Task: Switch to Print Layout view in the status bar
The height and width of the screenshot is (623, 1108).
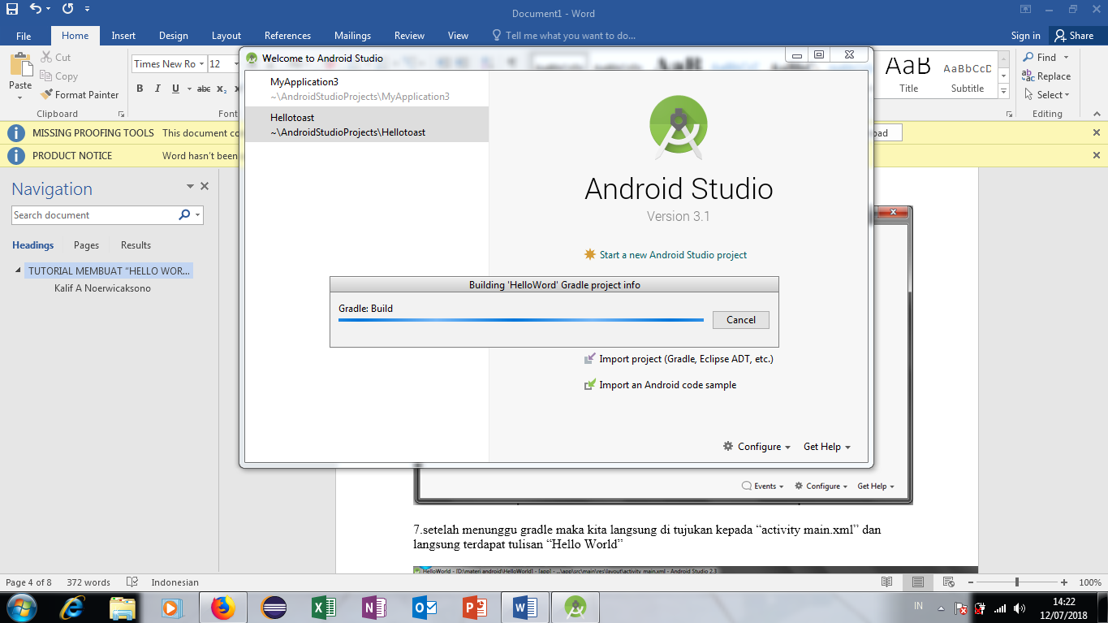Action: pos(918,582)
